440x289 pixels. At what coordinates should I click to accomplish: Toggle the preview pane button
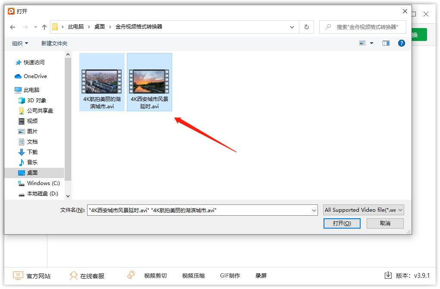(385, 43)
